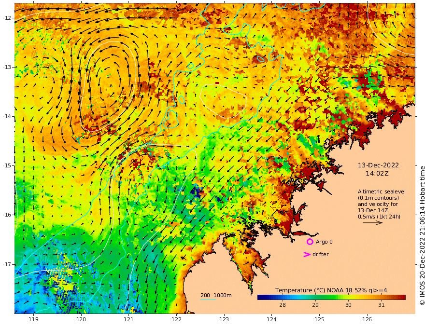The width and height of the screenshot is (425, 328).
Task: Click latitude axis label -13
Action: coord(7,67)
